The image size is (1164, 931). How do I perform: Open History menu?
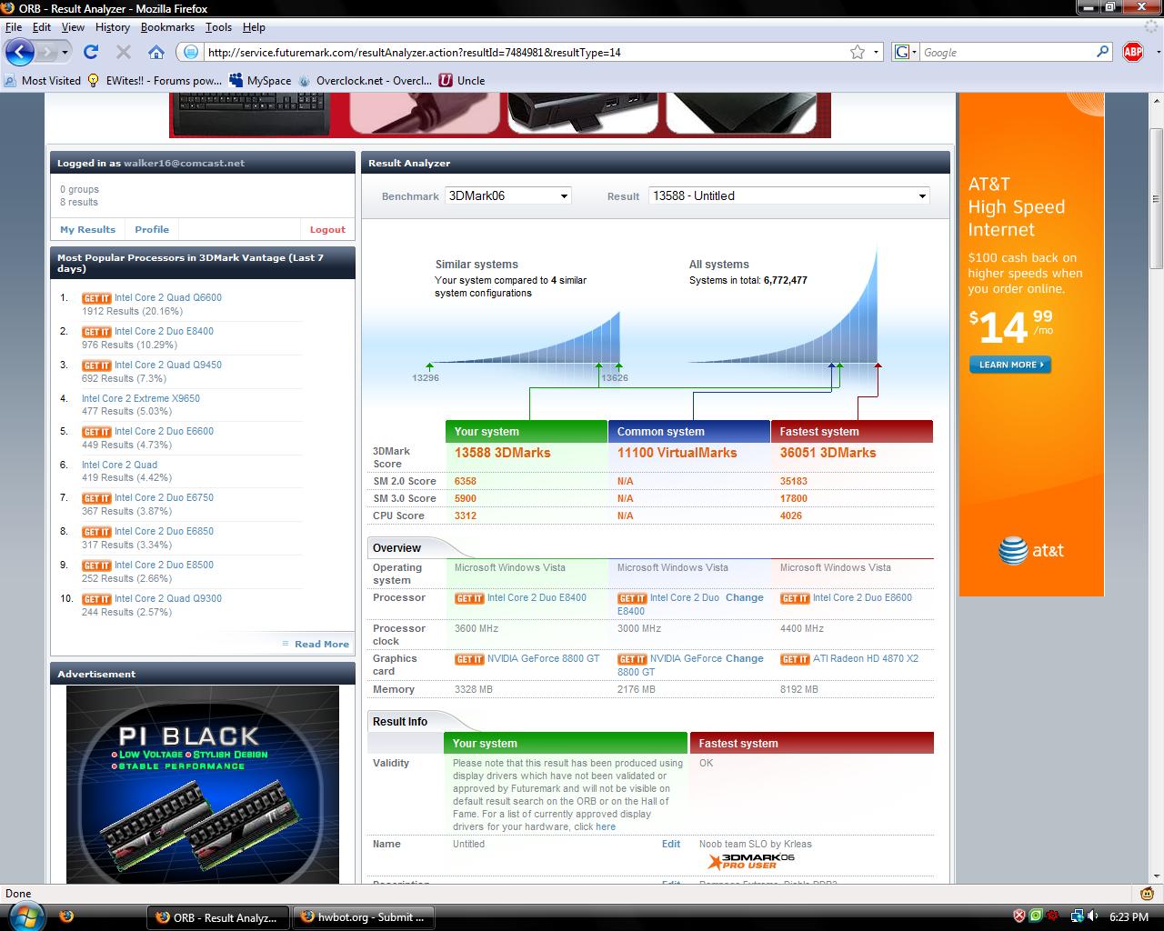point(113,27)
